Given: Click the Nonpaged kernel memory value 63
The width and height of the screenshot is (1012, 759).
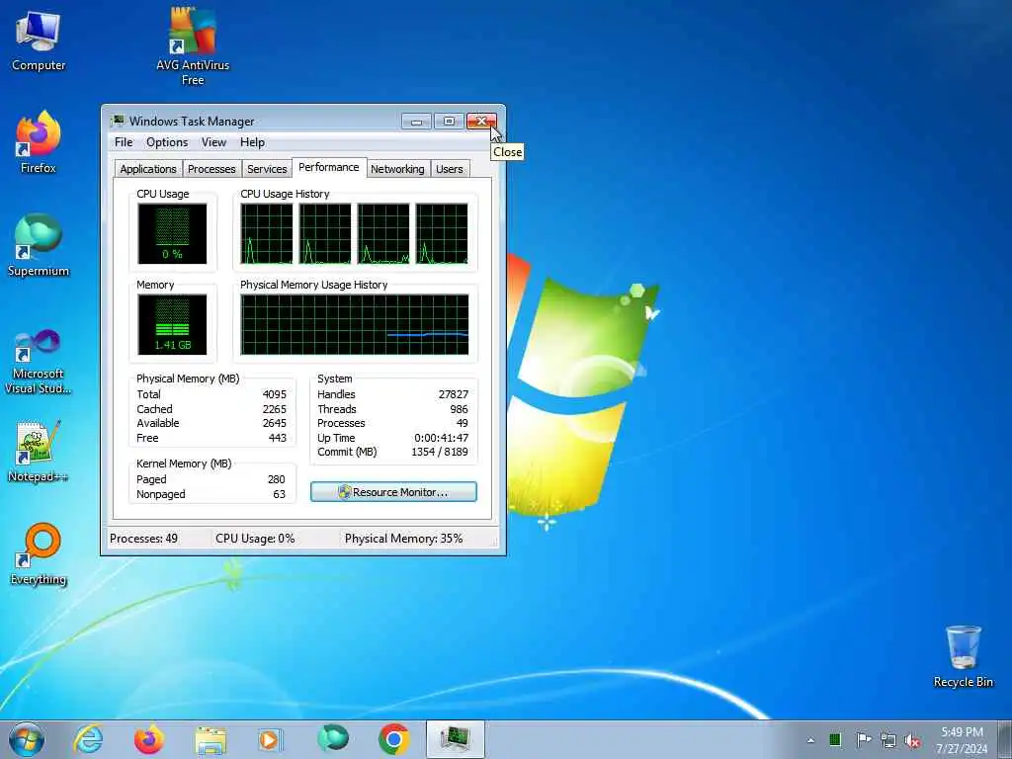Looking at the screenshot, I should (x=279, y=494).
